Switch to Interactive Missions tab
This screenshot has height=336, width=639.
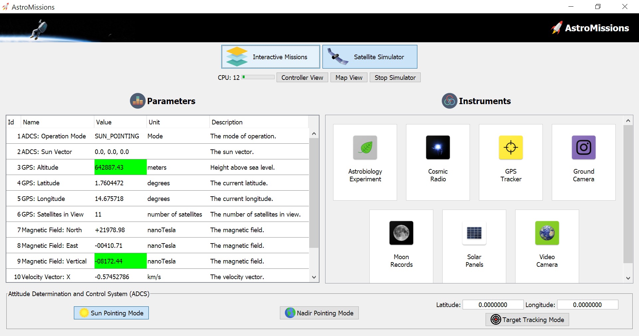[271, 57]
